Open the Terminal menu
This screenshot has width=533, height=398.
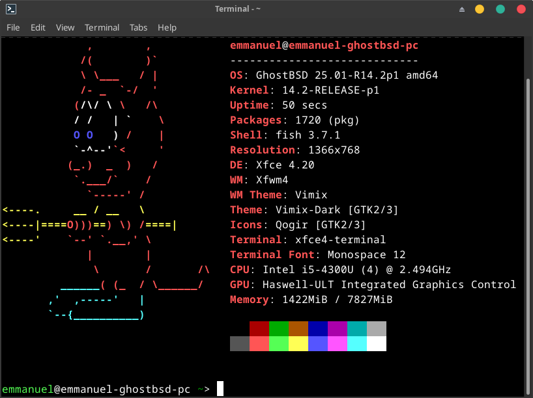(102, 27)
